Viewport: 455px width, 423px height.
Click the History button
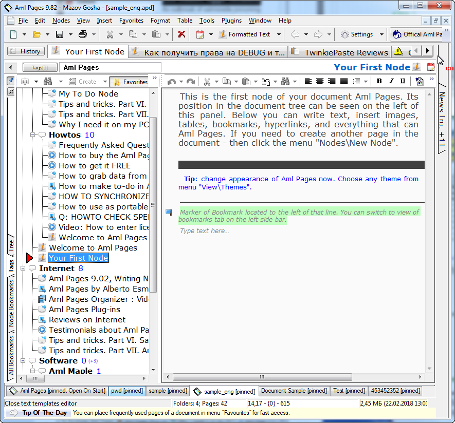[26, 51]
